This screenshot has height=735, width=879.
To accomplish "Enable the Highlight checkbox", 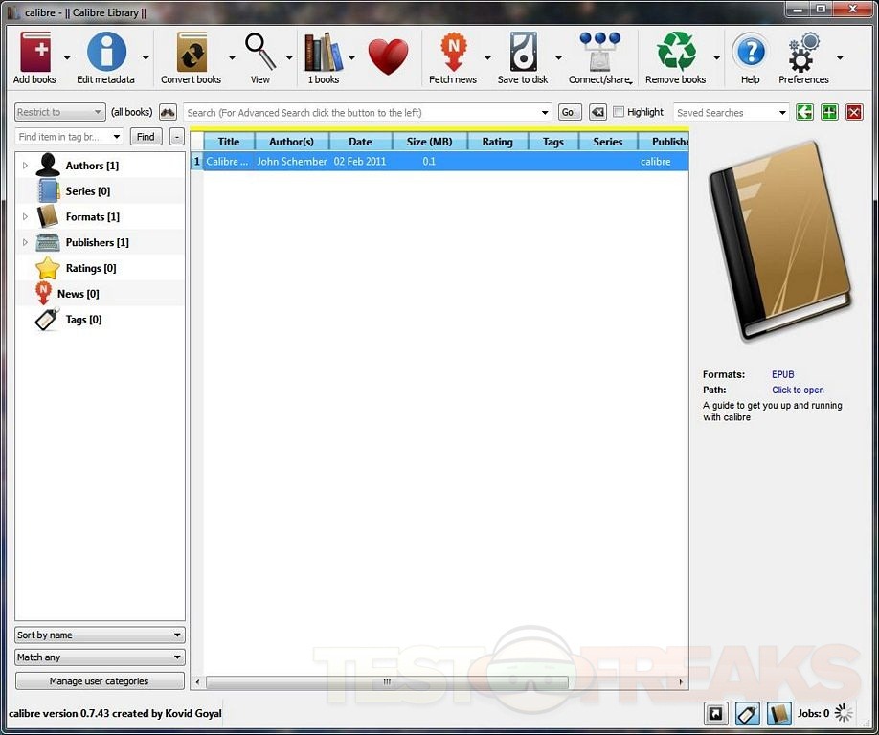I will pos(619,112).
